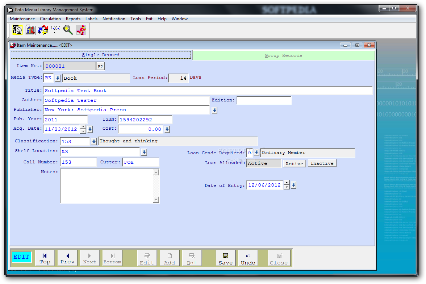Viewport: 426px width, 284px height.
Task: Click the Title field with Softpedia Test Book
Action: 208,91
